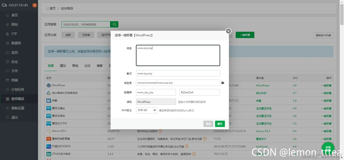Click the 根目录 path input
This screenshot has width=344, height=160.
(x=178, y=83)
